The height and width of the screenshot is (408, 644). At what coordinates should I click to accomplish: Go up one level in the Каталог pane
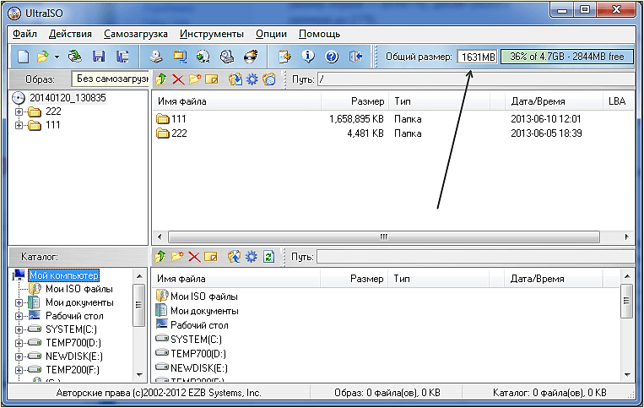[x=160, y=257]
